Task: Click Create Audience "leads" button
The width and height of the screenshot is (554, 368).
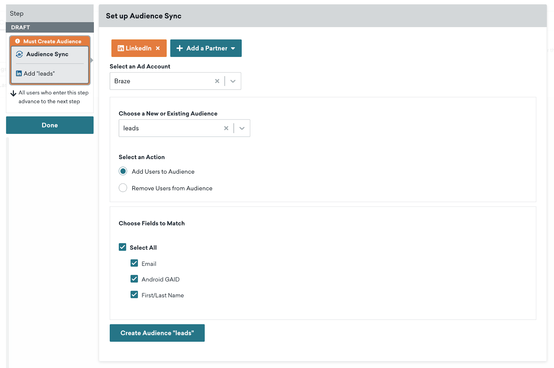Action: coord(157,333)
